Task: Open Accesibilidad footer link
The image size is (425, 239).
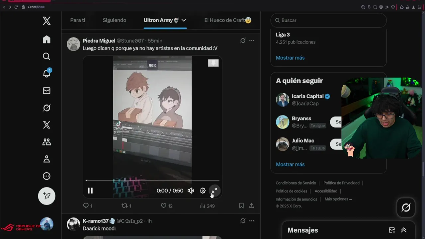Action: click(326, 191)
